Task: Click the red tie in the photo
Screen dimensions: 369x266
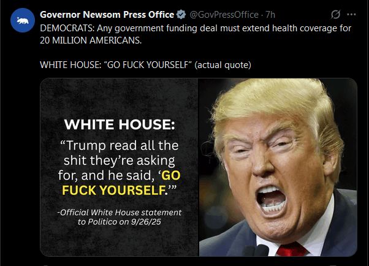Action: tap(292, 249)
